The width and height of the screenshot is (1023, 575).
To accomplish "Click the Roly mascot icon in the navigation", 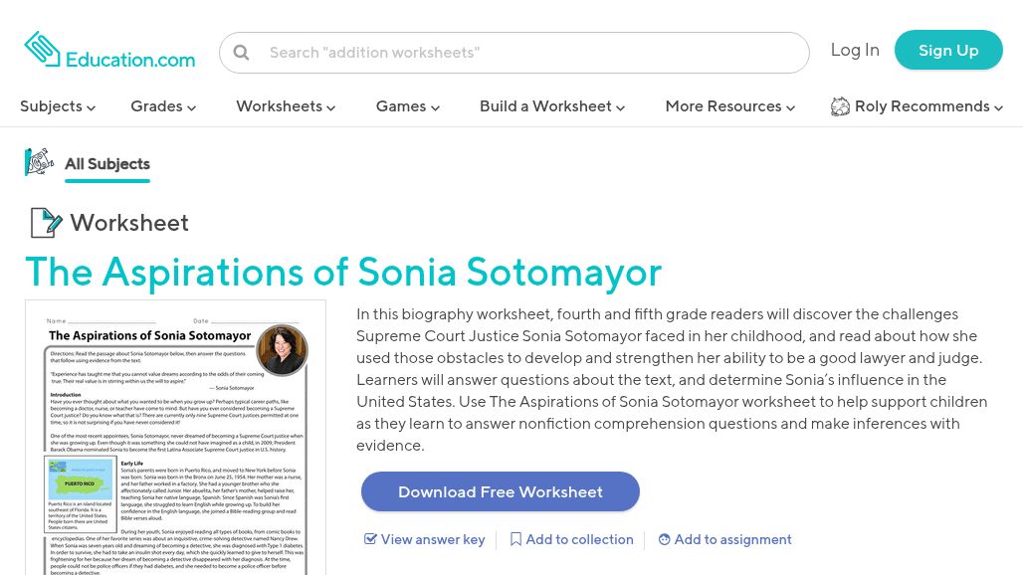I will pos(840,106).
